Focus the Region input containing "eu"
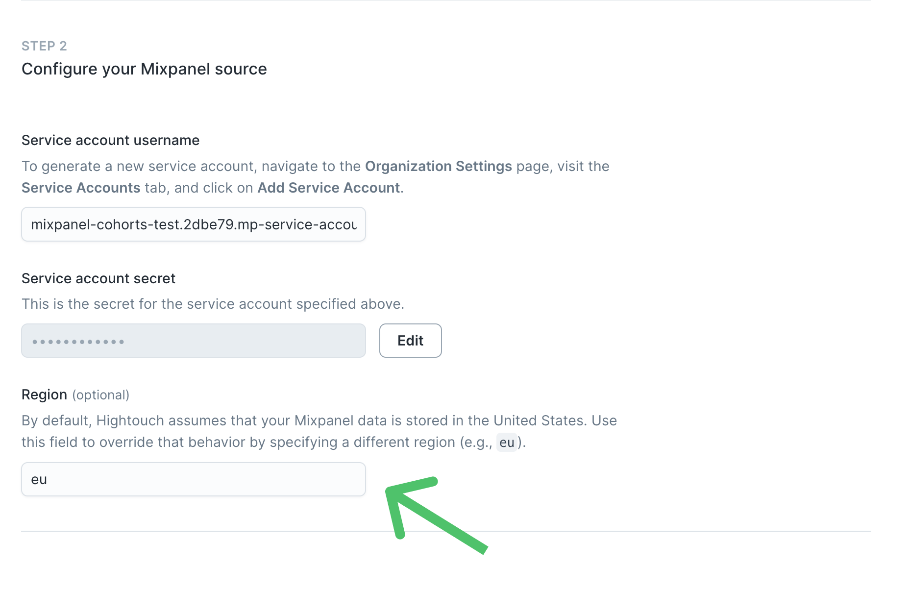 pos(193,479)
